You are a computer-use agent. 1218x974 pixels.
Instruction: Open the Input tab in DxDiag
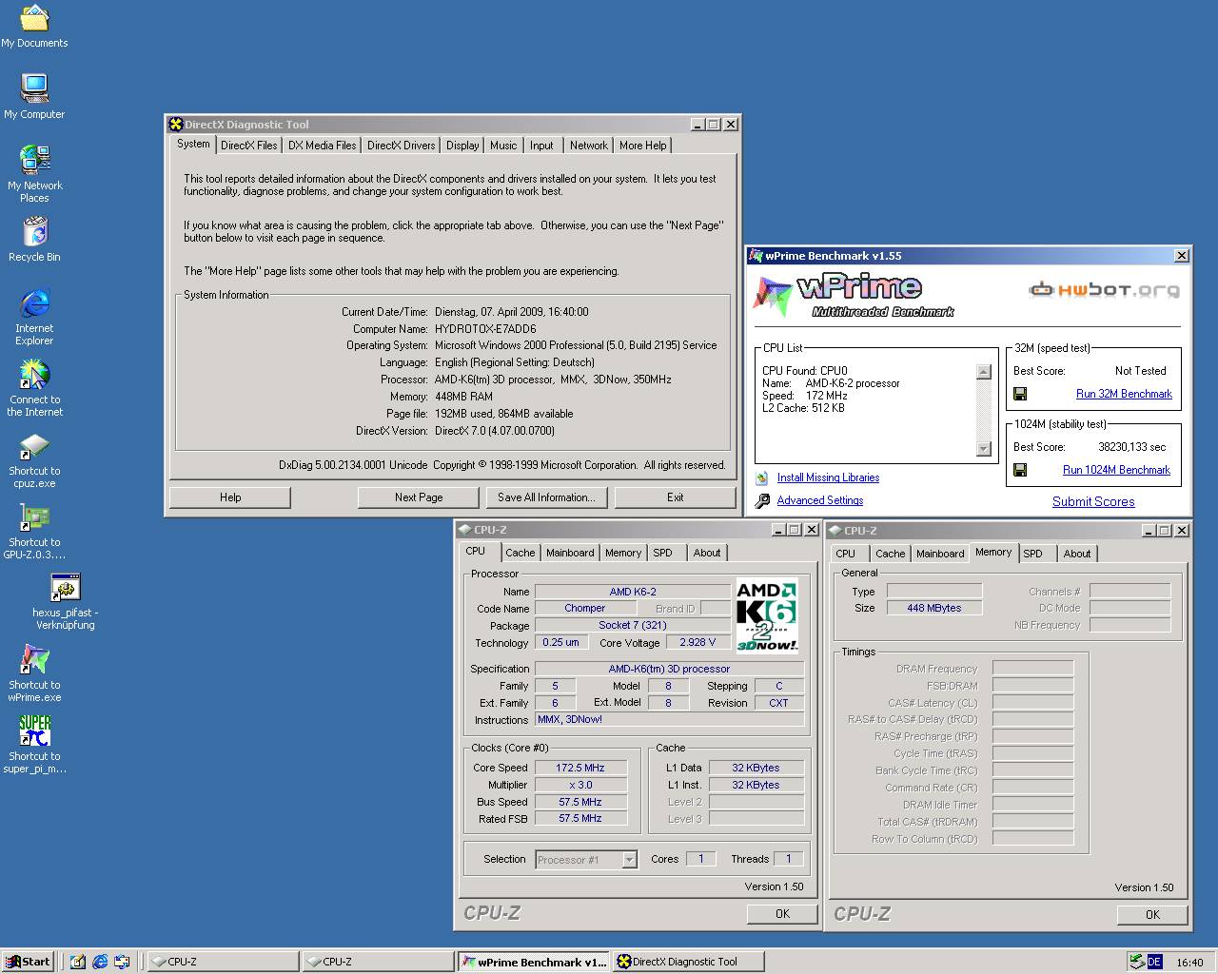point(541,146)
